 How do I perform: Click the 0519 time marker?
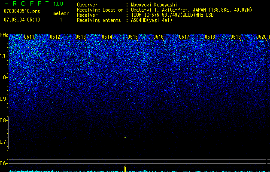point(236,37)
